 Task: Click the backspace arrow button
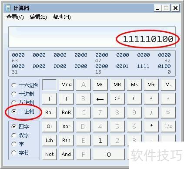[x=100, y=99]
